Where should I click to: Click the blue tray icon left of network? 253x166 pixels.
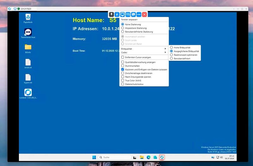[x=213, y=157]
